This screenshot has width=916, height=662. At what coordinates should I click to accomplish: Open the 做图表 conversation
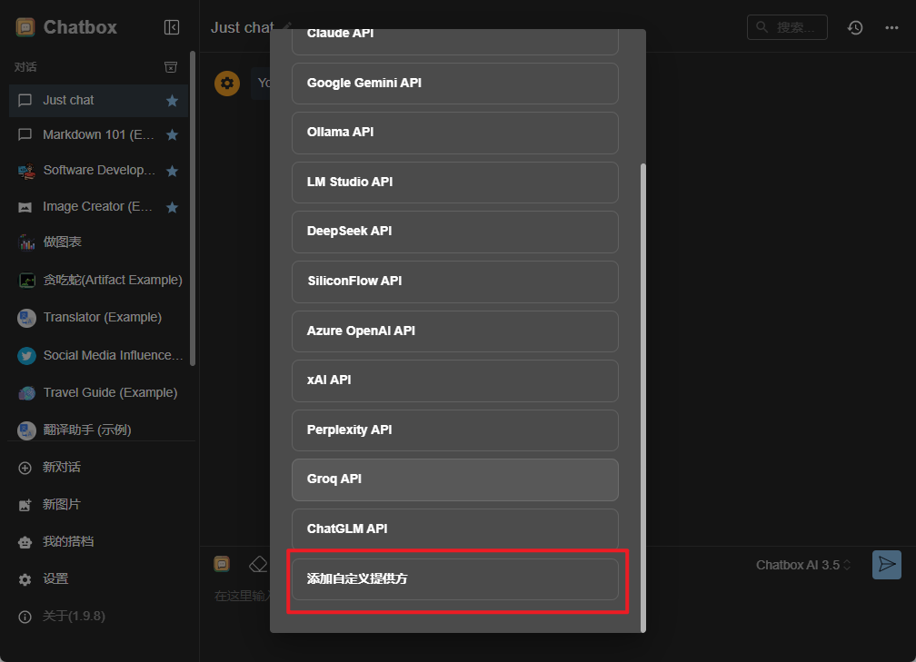(63, 242)
